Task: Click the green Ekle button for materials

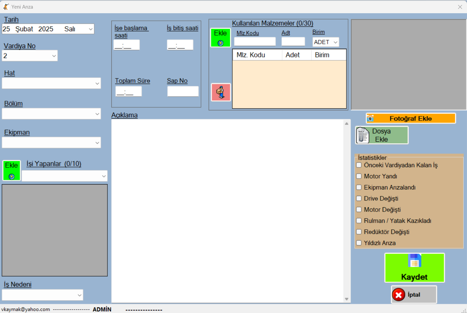Action: [x=220, y=38]
